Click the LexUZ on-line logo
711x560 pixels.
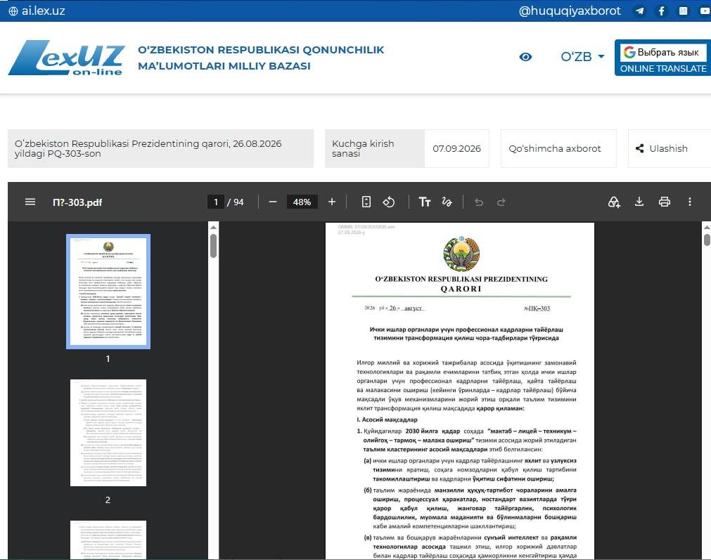click(66, 58)
